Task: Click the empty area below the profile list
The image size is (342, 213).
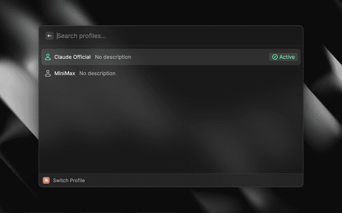Action: [x=171, y=128]
